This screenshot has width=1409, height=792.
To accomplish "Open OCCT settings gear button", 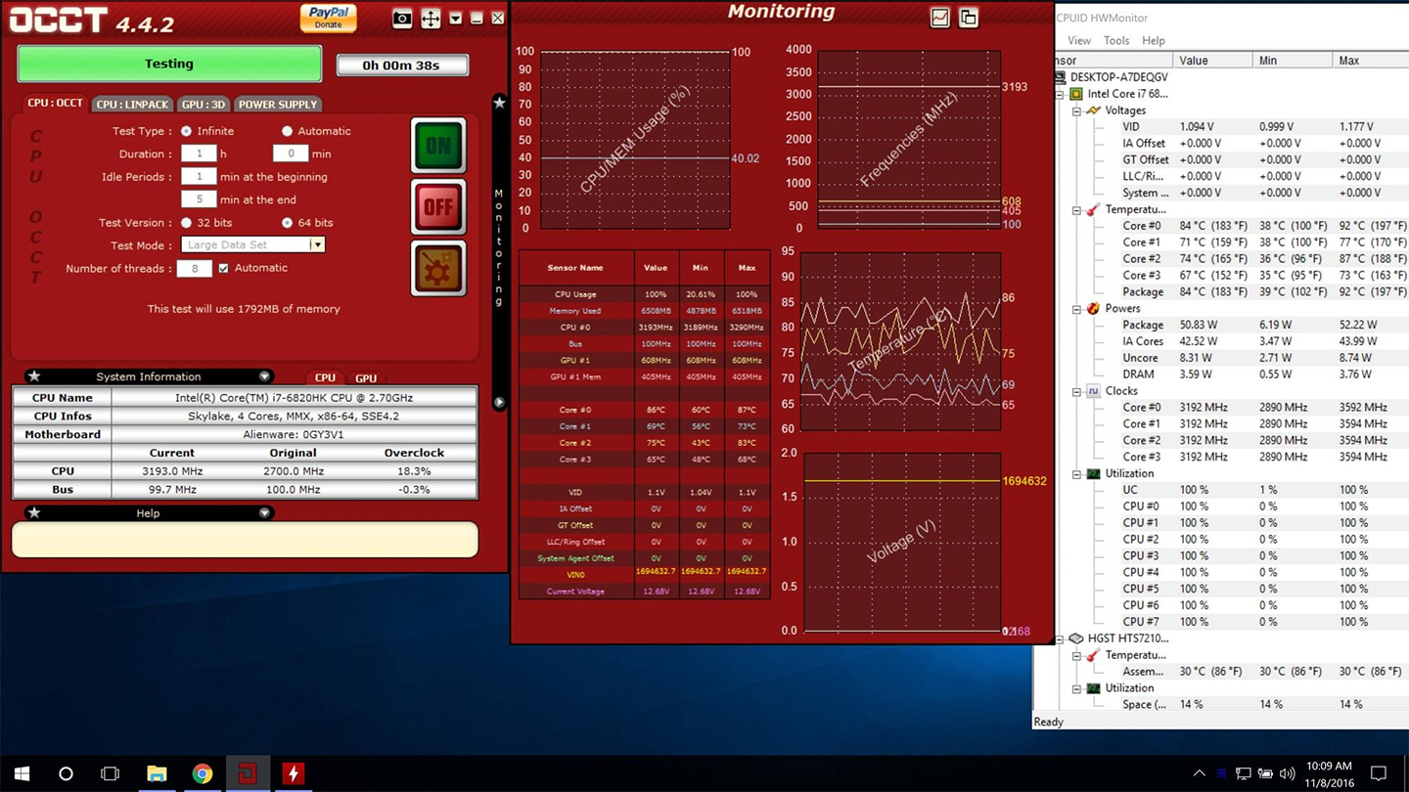I will click(x=438, y=268).
